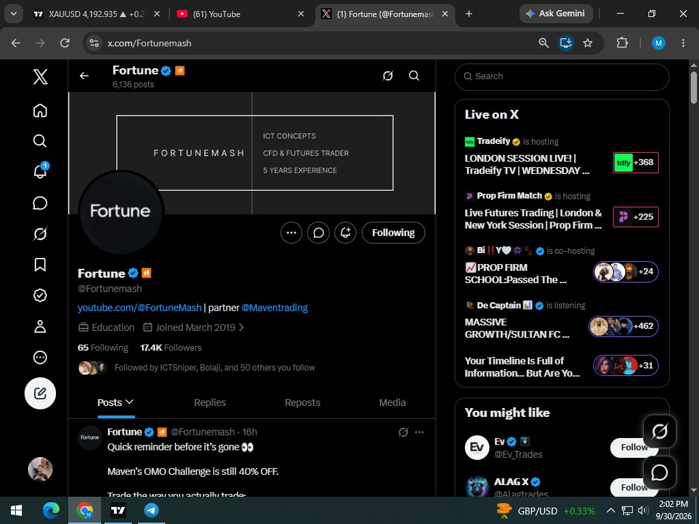Open Verified badge icon in sidebar
This screenshot has width=699, height=524.
(x=40, y=295)
